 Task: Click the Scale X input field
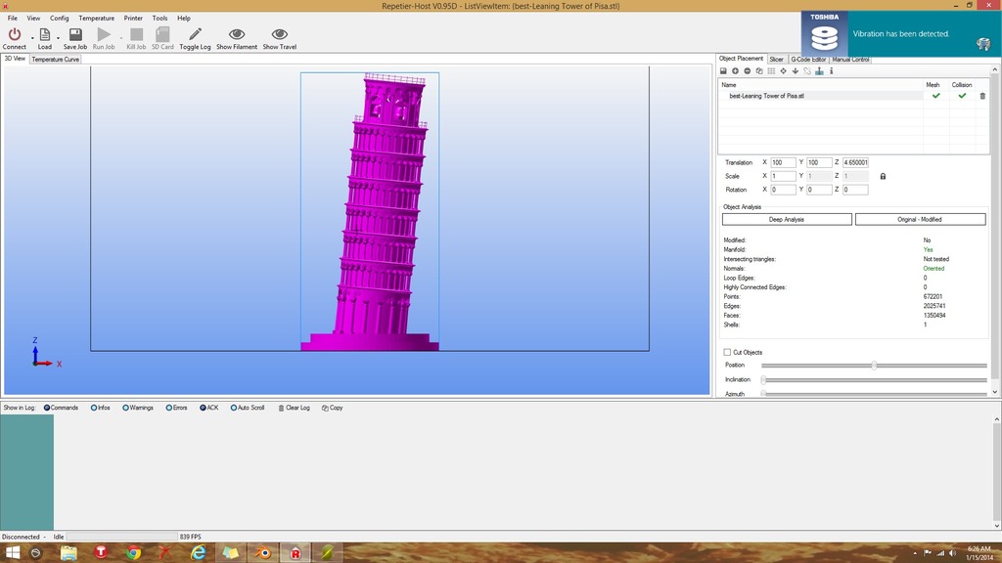coord(783,176)
